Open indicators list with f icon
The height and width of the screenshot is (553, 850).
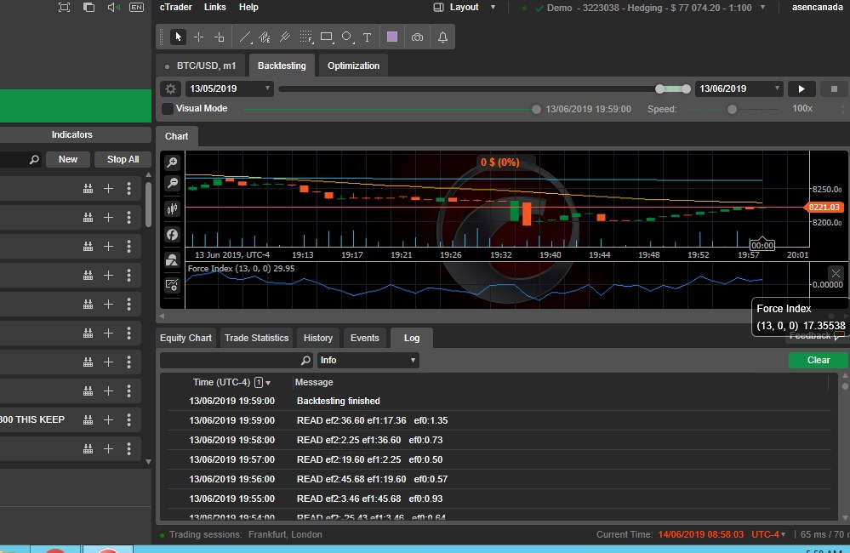tap(172, 234)
